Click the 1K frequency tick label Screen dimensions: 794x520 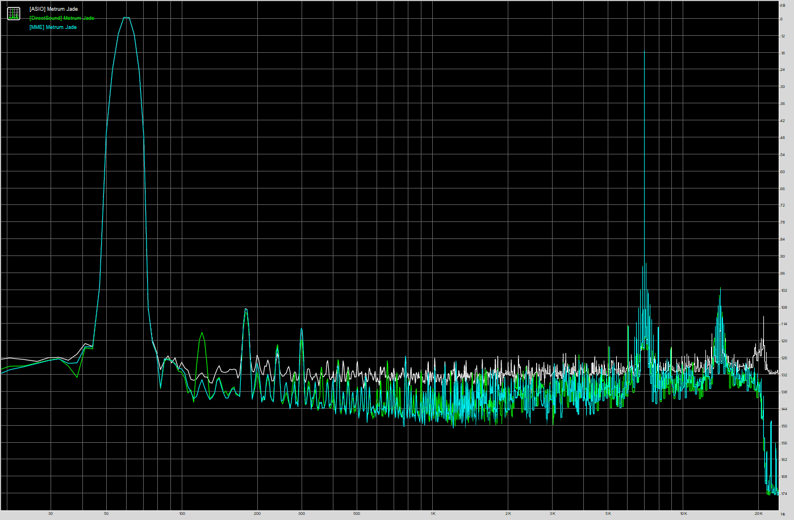[x=433, y=513]
